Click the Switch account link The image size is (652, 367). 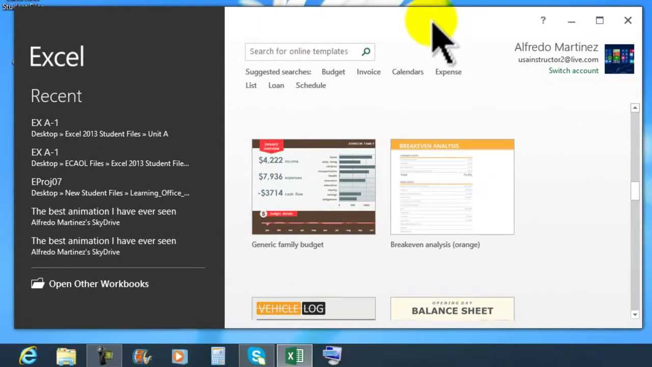(574, 71)
